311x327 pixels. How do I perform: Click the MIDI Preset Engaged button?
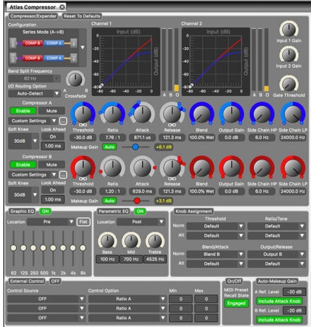236,303
